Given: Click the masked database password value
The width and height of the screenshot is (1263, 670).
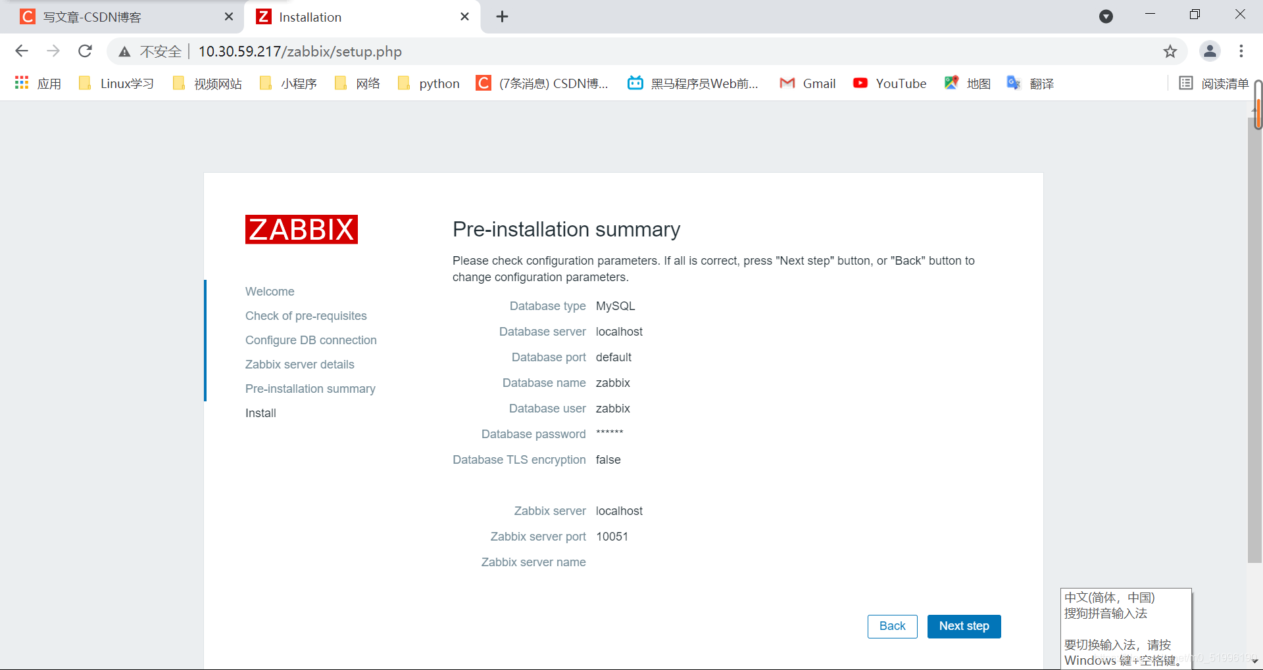Looking at the screenshot, I should pos(610,433).
